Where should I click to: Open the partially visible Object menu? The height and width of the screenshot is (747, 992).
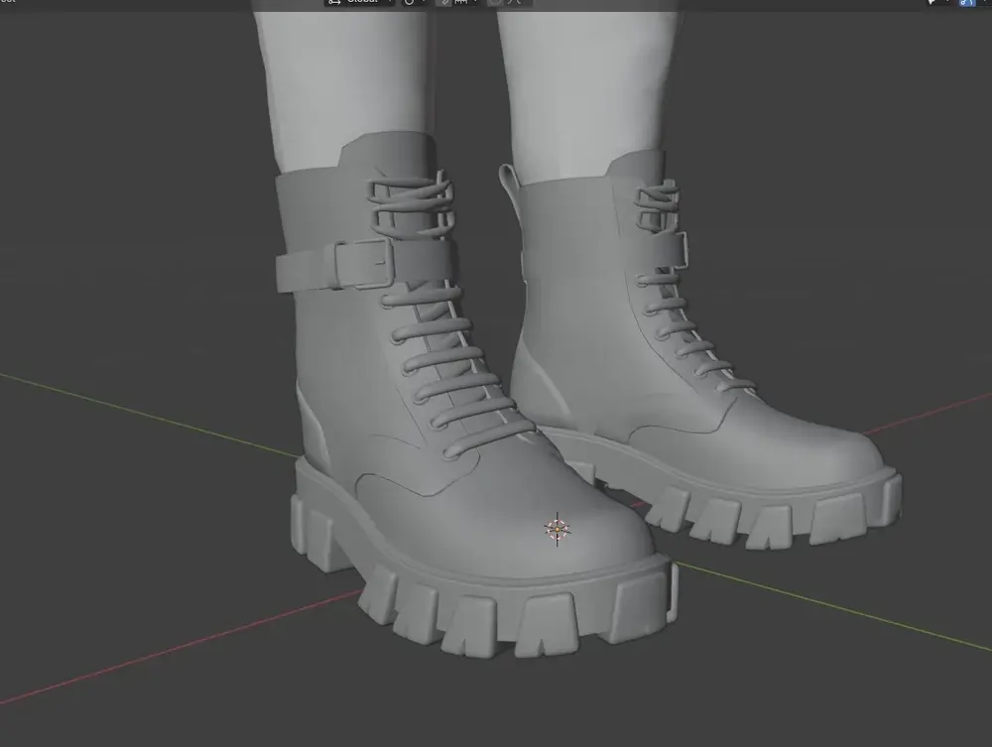(x=8, y=3)
